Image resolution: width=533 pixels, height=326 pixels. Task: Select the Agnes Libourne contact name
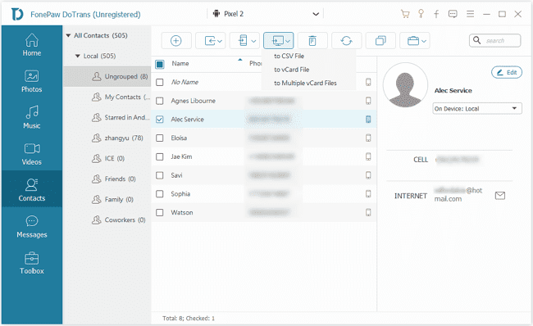[193, 101]
